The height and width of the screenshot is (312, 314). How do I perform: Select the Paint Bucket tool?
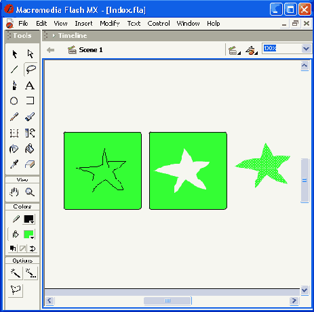click(x=30, y=149)
